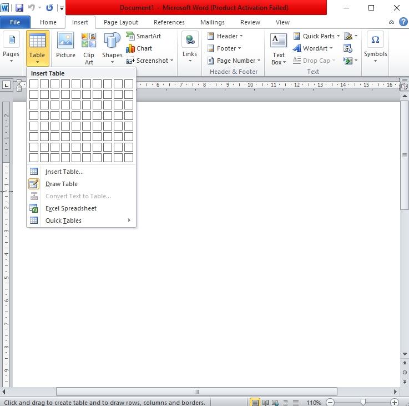
Task: Minimize the ribbon with the caret icon
Action: pyautogui.click(x=392, y=22)
